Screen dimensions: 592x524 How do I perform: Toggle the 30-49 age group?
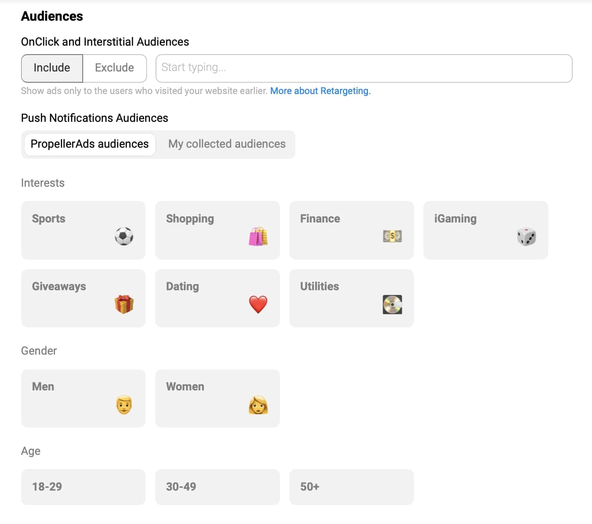tap(217, 487)
